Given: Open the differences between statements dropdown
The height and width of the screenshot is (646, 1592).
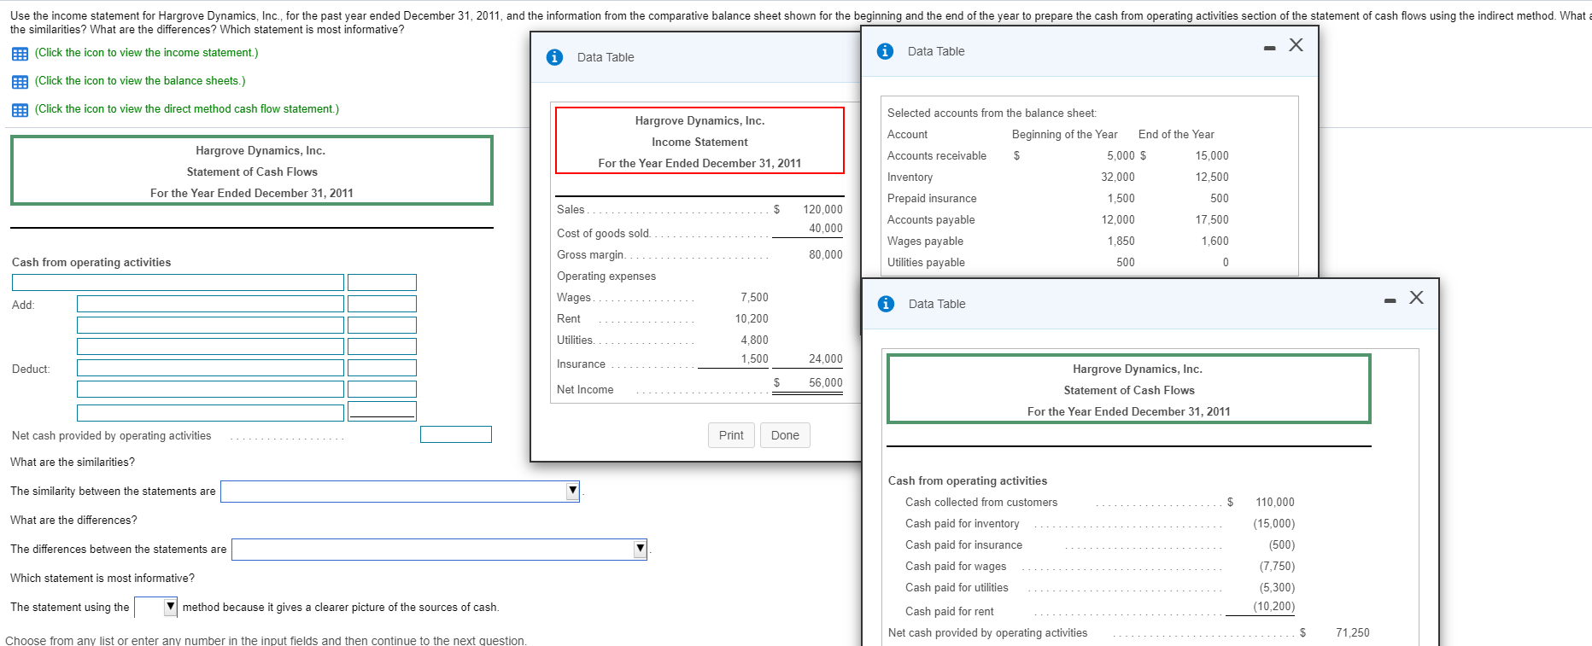Looking at the screenshot, I should 439,550.
